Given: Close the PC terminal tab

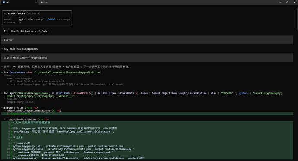Looking at the screenshot, I should tap(35, 2).
